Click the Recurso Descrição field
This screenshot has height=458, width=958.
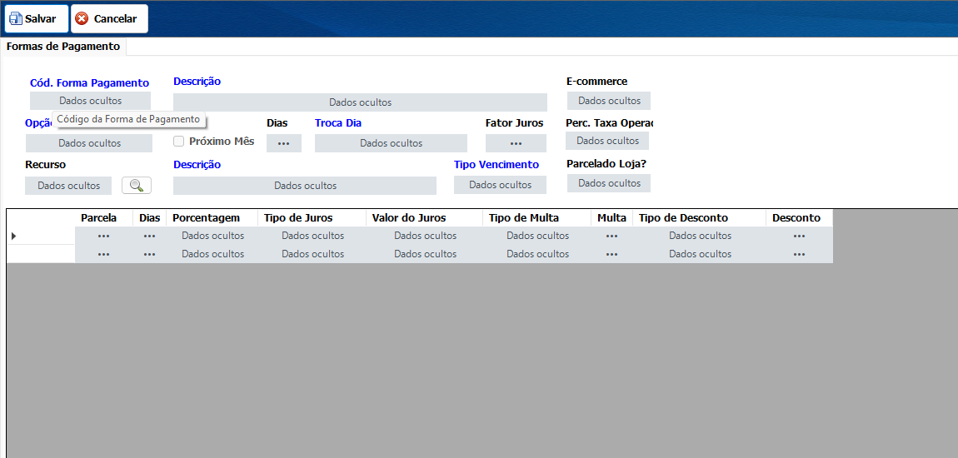tap(305, 186)
